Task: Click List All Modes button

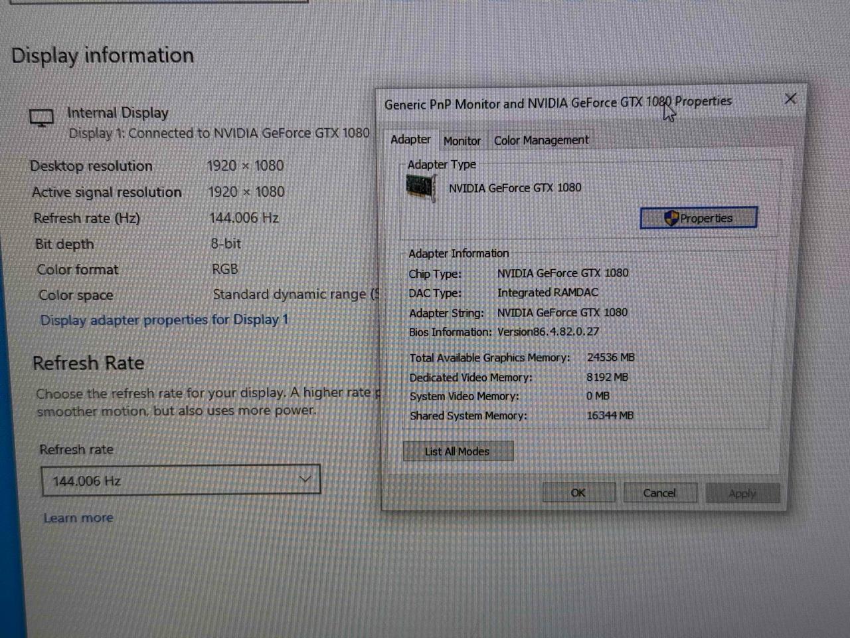Action: click(x=458, y=451)
